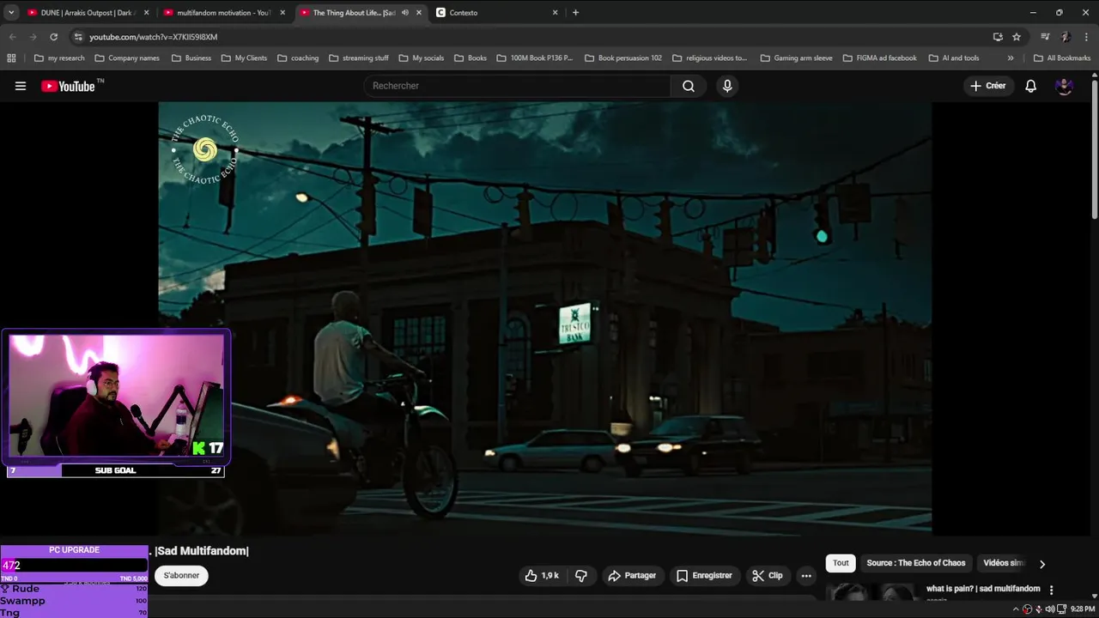Go back in browser history

point(12,37)
